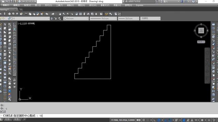
Task: Select the Box solid tool
Action: point(5,28)
